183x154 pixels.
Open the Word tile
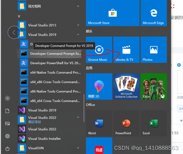(99, 123)
